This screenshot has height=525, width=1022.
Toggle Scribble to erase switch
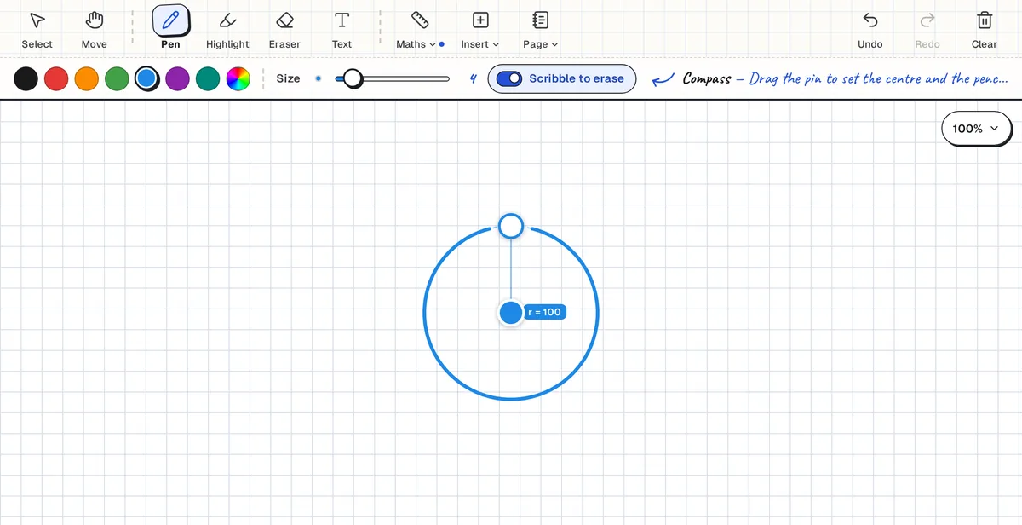509,78
